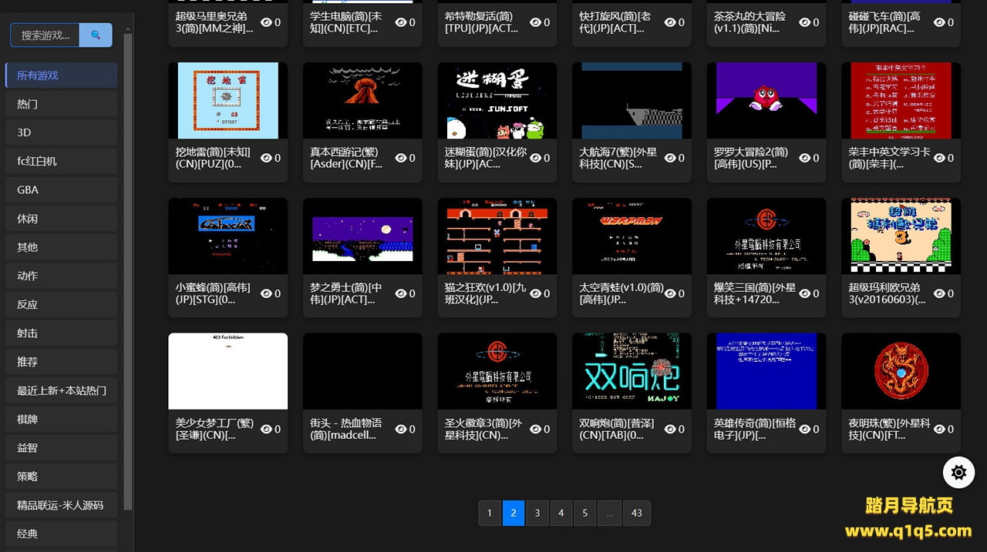Screen dimensions: 987x552
Task: Open the GBA category
Action: point(61,189)
